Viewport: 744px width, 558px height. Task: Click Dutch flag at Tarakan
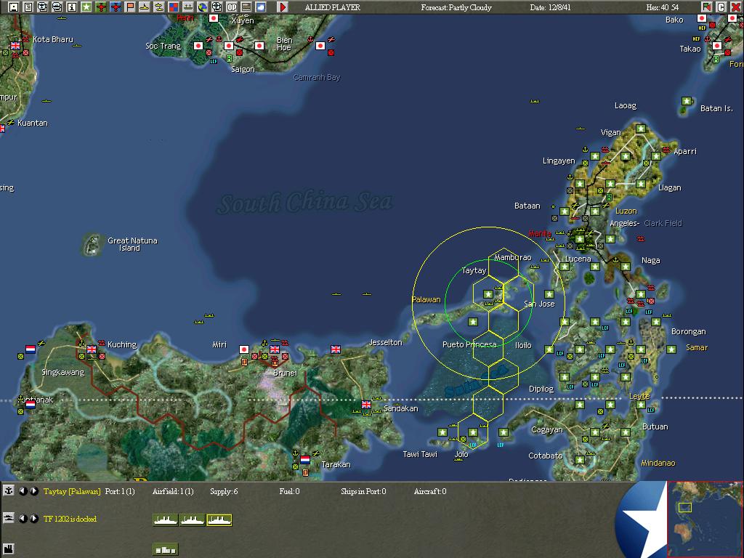pyautogui.click(x=305, y=460)
